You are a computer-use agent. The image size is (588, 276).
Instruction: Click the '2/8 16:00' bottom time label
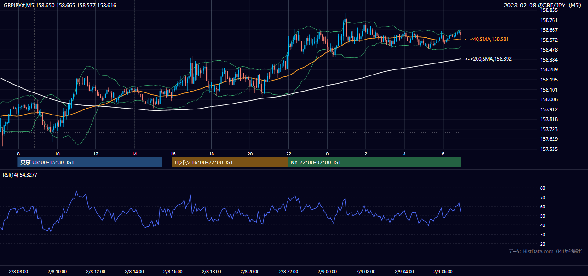coord(173,272)
